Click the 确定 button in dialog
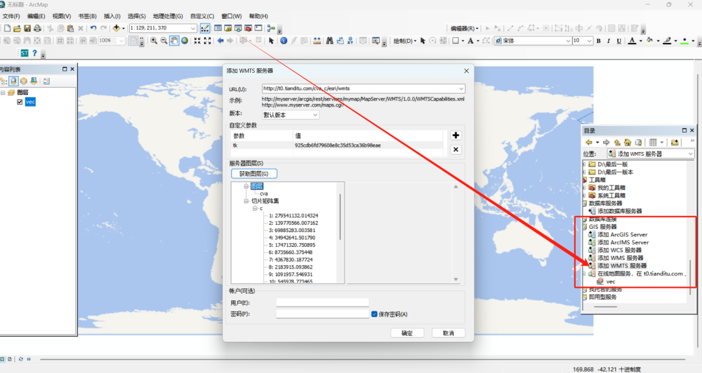 [407, 333]
